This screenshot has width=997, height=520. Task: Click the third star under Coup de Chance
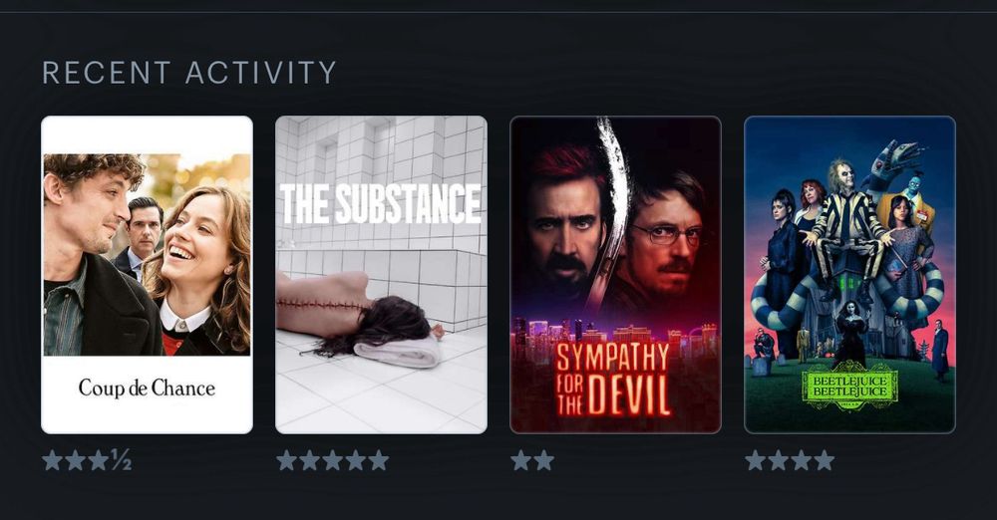click(98, 460)
